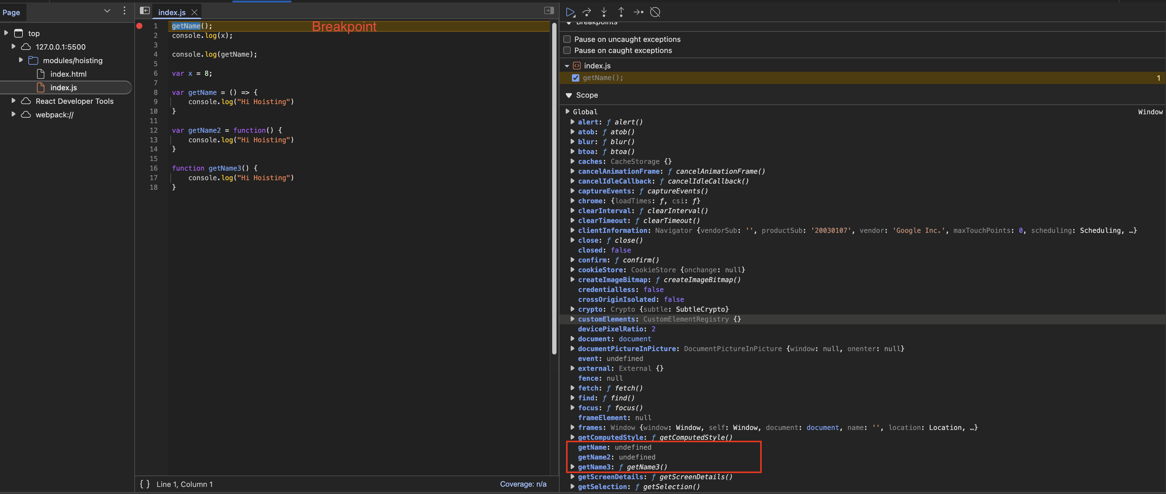
Task: Enable Pause on caught exceptions
Action: coord(567,50)
